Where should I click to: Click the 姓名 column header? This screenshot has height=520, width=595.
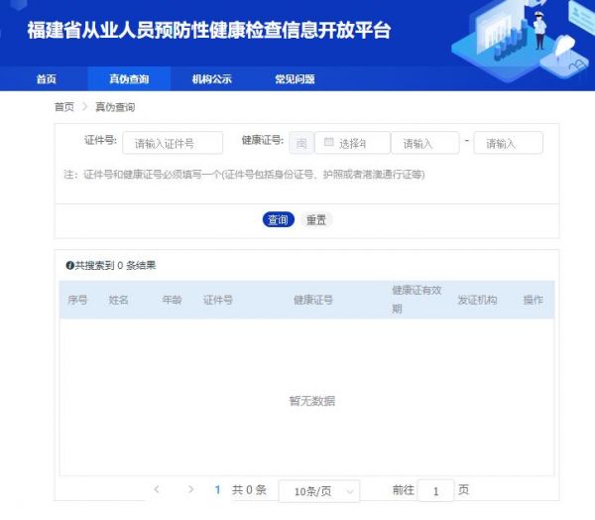[118, 300]
